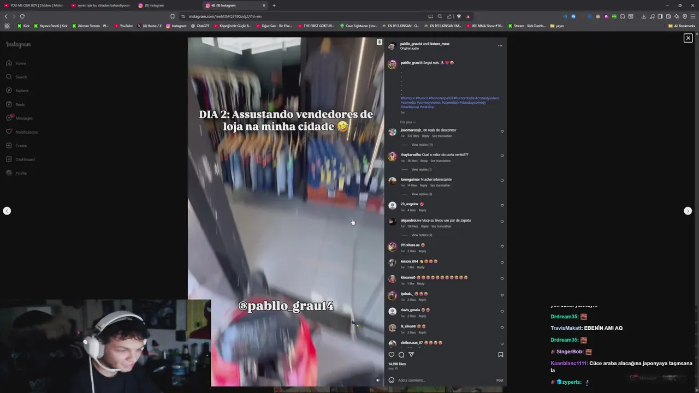The height and width of the screenshot is (393, 699).
Task: Open the browser downloads icon
Action: coord(644,16)
